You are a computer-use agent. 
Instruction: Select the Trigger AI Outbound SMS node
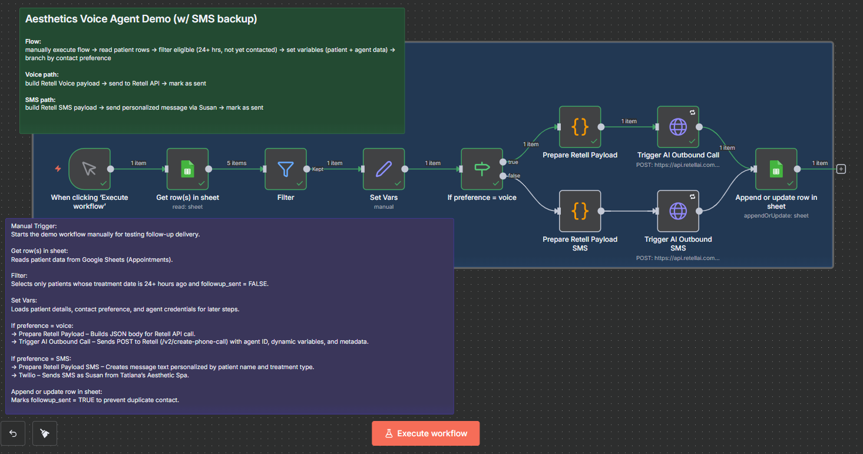678,210
